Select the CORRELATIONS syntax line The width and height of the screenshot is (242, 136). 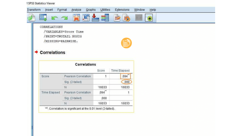[51, 27]
